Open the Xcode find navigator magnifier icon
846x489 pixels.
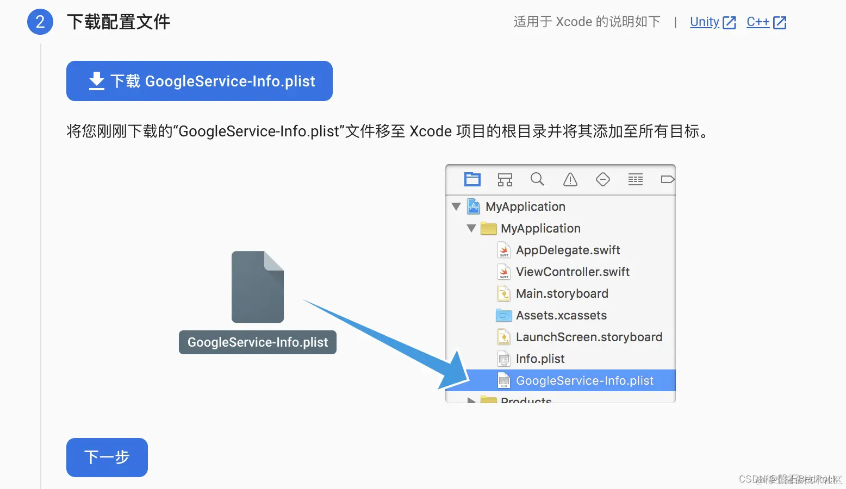coord(537,179)
